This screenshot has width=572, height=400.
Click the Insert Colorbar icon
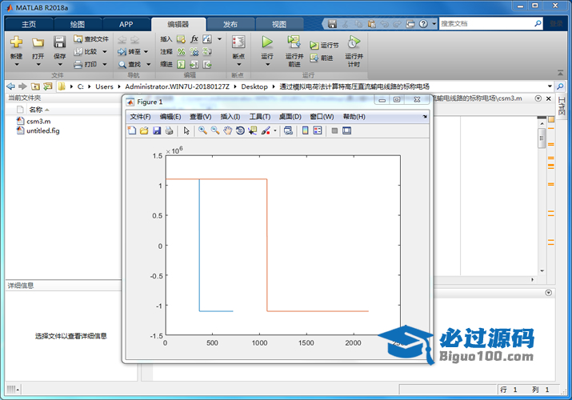(x=305, y=130)
